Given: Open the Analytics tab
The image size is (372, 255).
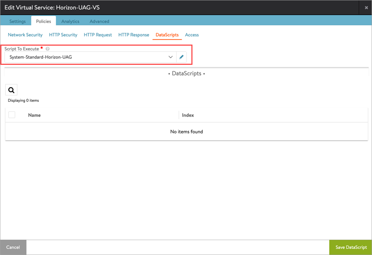Looking at the screenshot, I should click(70, 21).
